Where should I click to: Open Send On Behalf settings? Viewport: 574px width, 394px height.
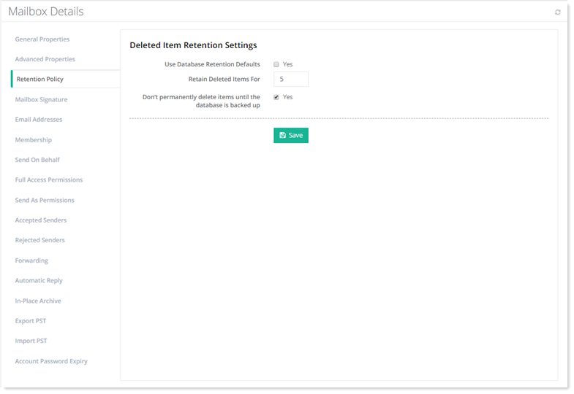[37, 160]
